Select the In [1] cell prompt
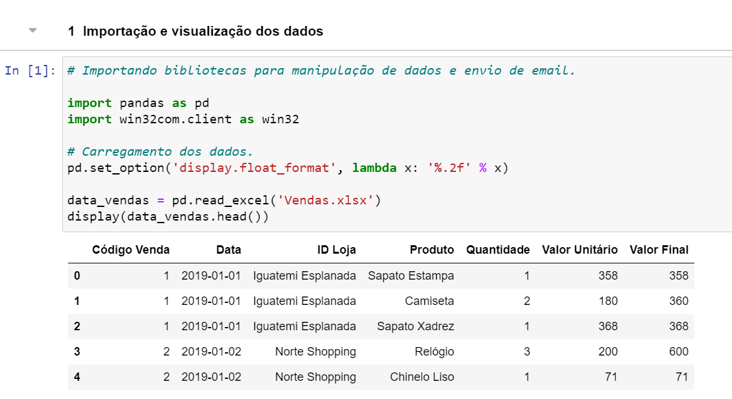This screenshot has height=399, width=732. point(30,71)
